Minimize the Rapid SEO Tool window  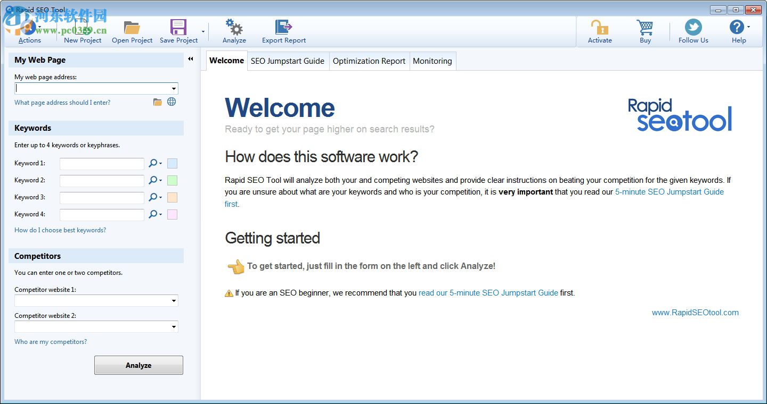pyautogui.click(x=719, y=10)
